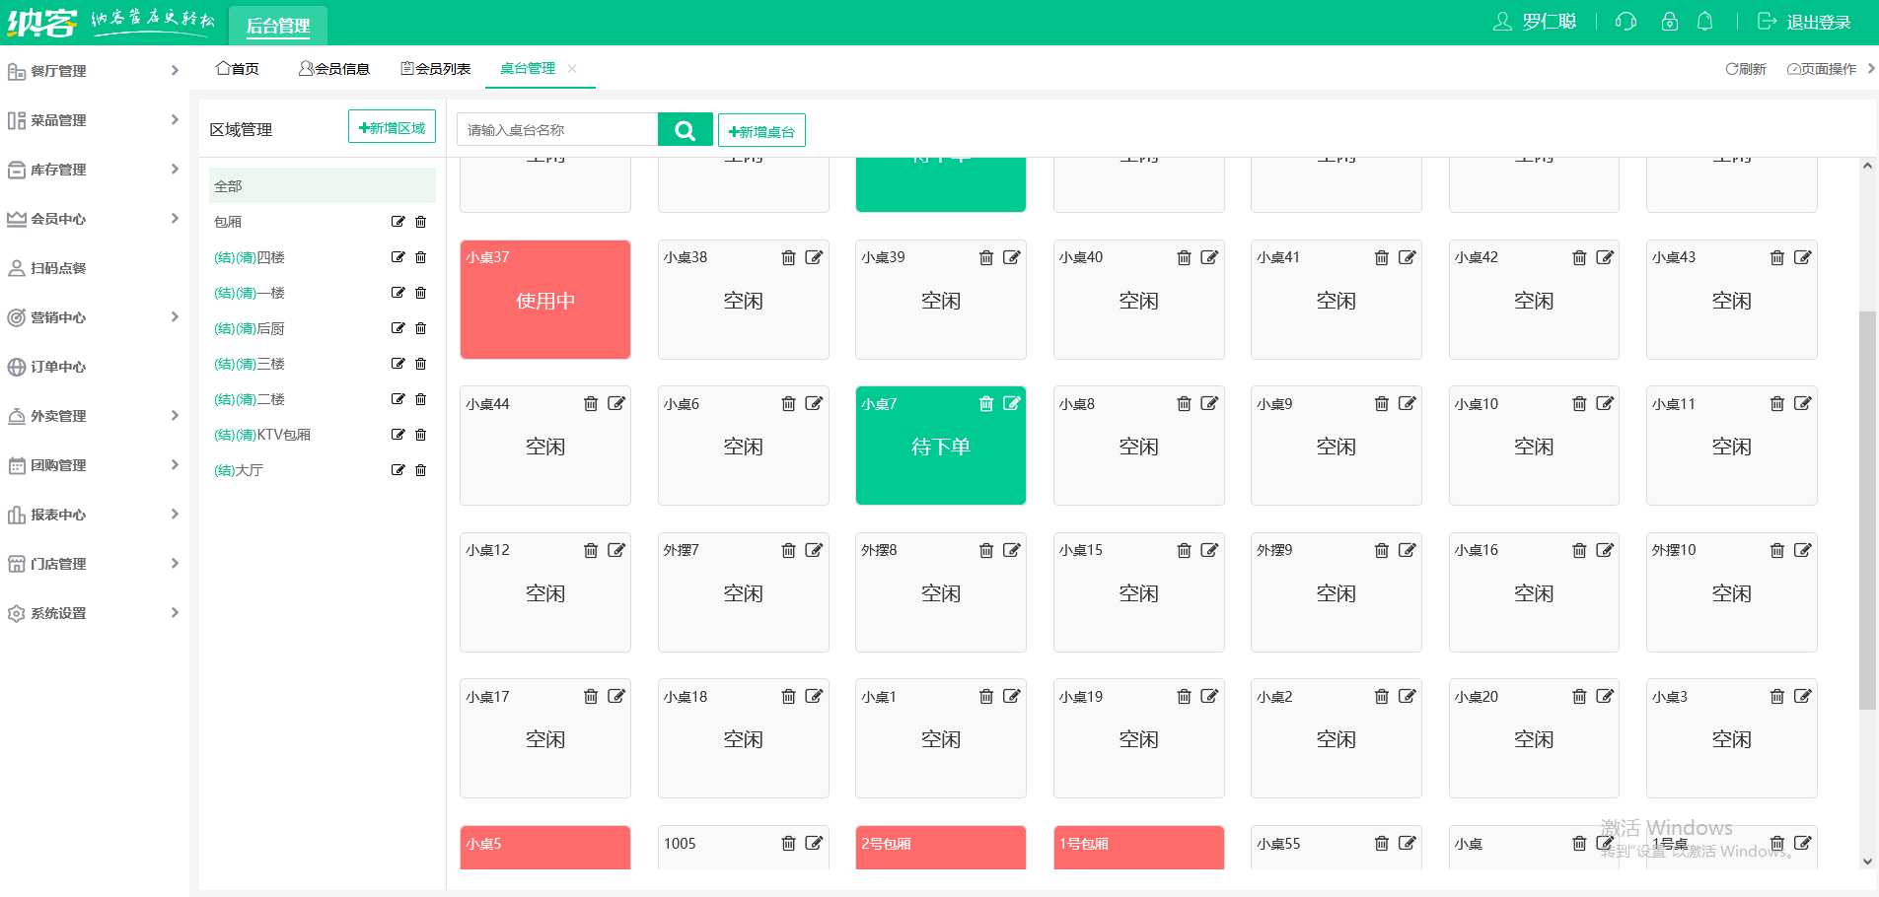The height and width of the screenshot is (897, 1879).
Task: Delete the 包厢 area
Action: pyautogui.click(x=421, y=222)
